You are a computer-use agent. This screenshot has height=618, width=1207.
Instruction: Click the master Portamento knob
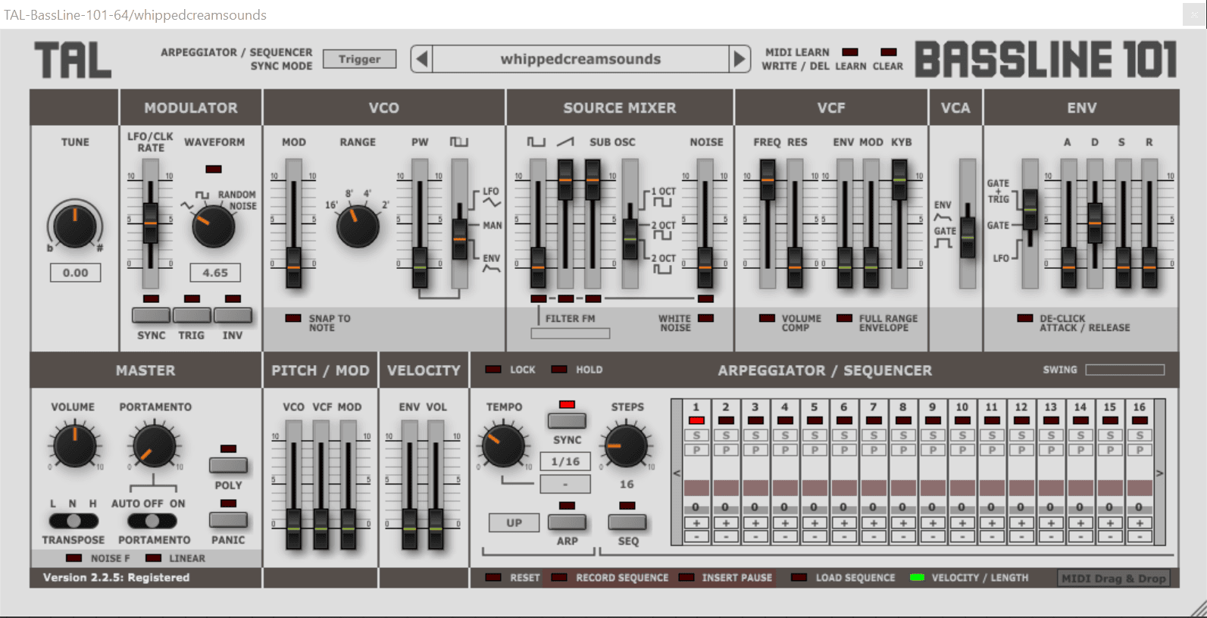pyautogui.click(x=155, y=446)
